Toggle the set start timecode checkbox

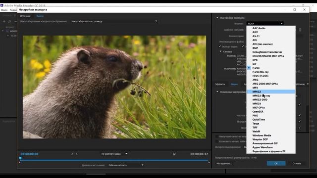click(x=217, y=141)
